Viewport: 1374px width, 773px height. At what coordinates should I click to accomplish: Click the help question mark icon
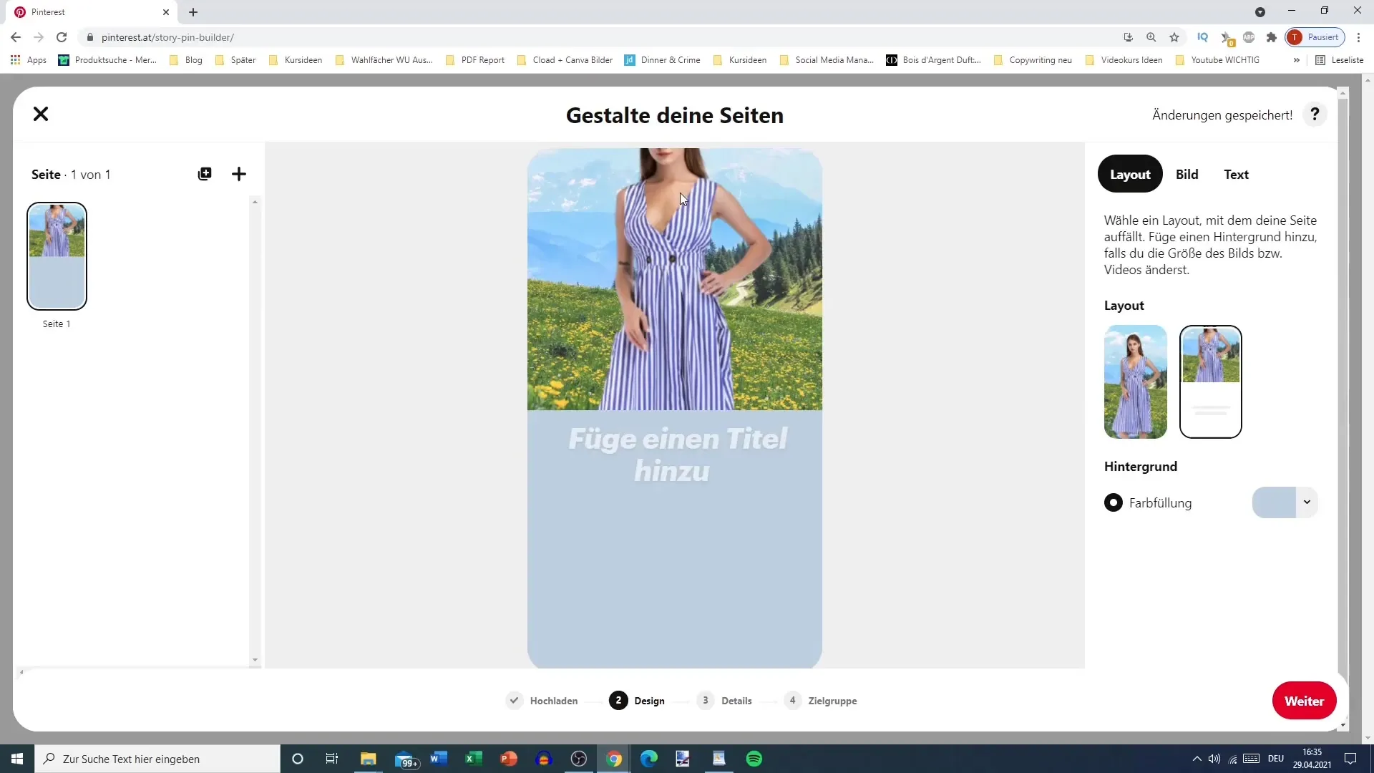[x=1315, y=115]
